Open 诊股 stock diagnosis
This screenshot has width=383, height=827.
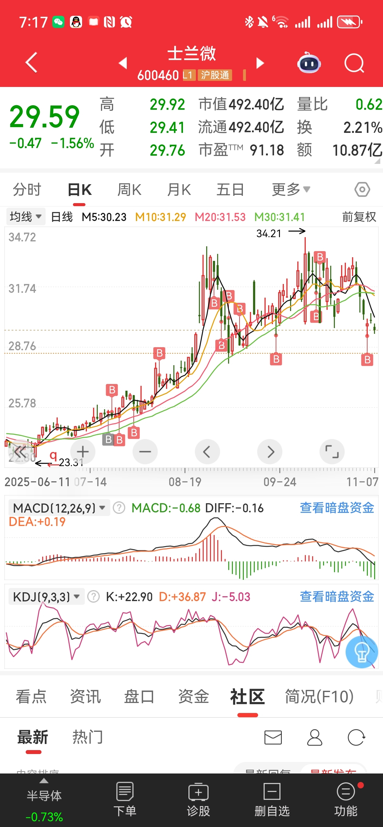198,799
